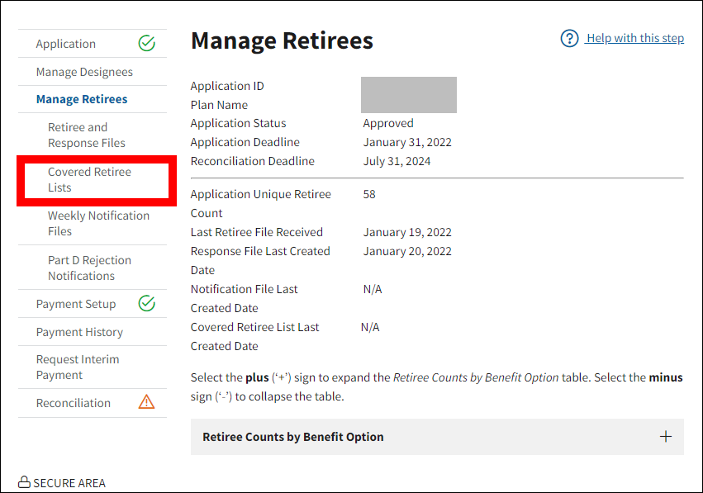
Task: Click the question mark help icon
Action: 569,39
